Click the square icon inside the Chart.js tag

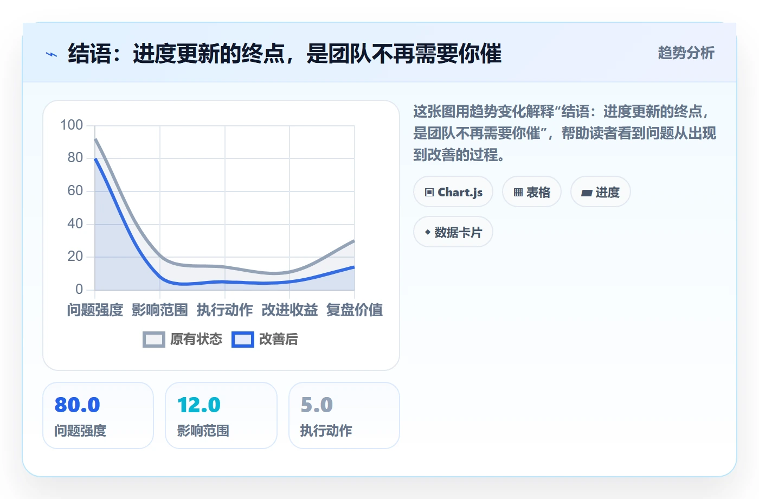429,193
